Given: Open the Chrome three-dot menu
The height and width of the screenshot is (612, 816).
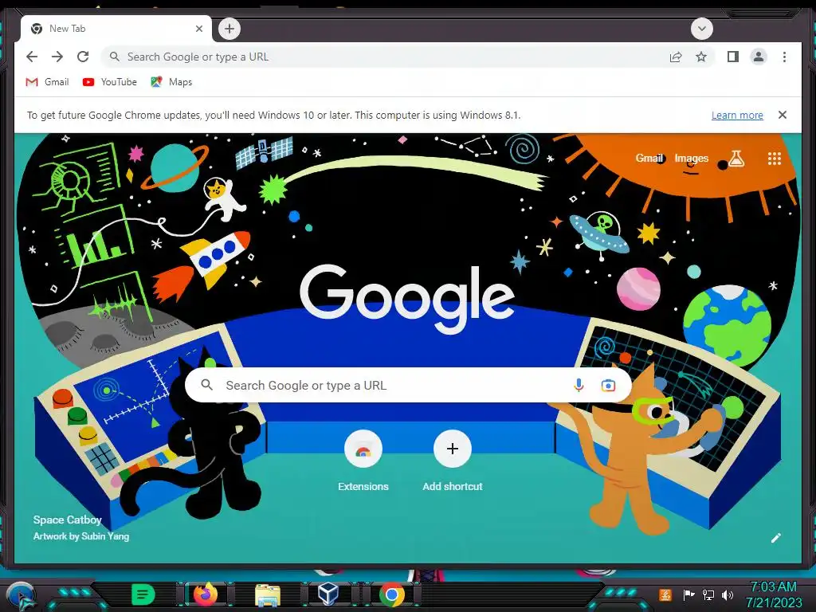Looking at the screenshot, I should click(784, 57).
